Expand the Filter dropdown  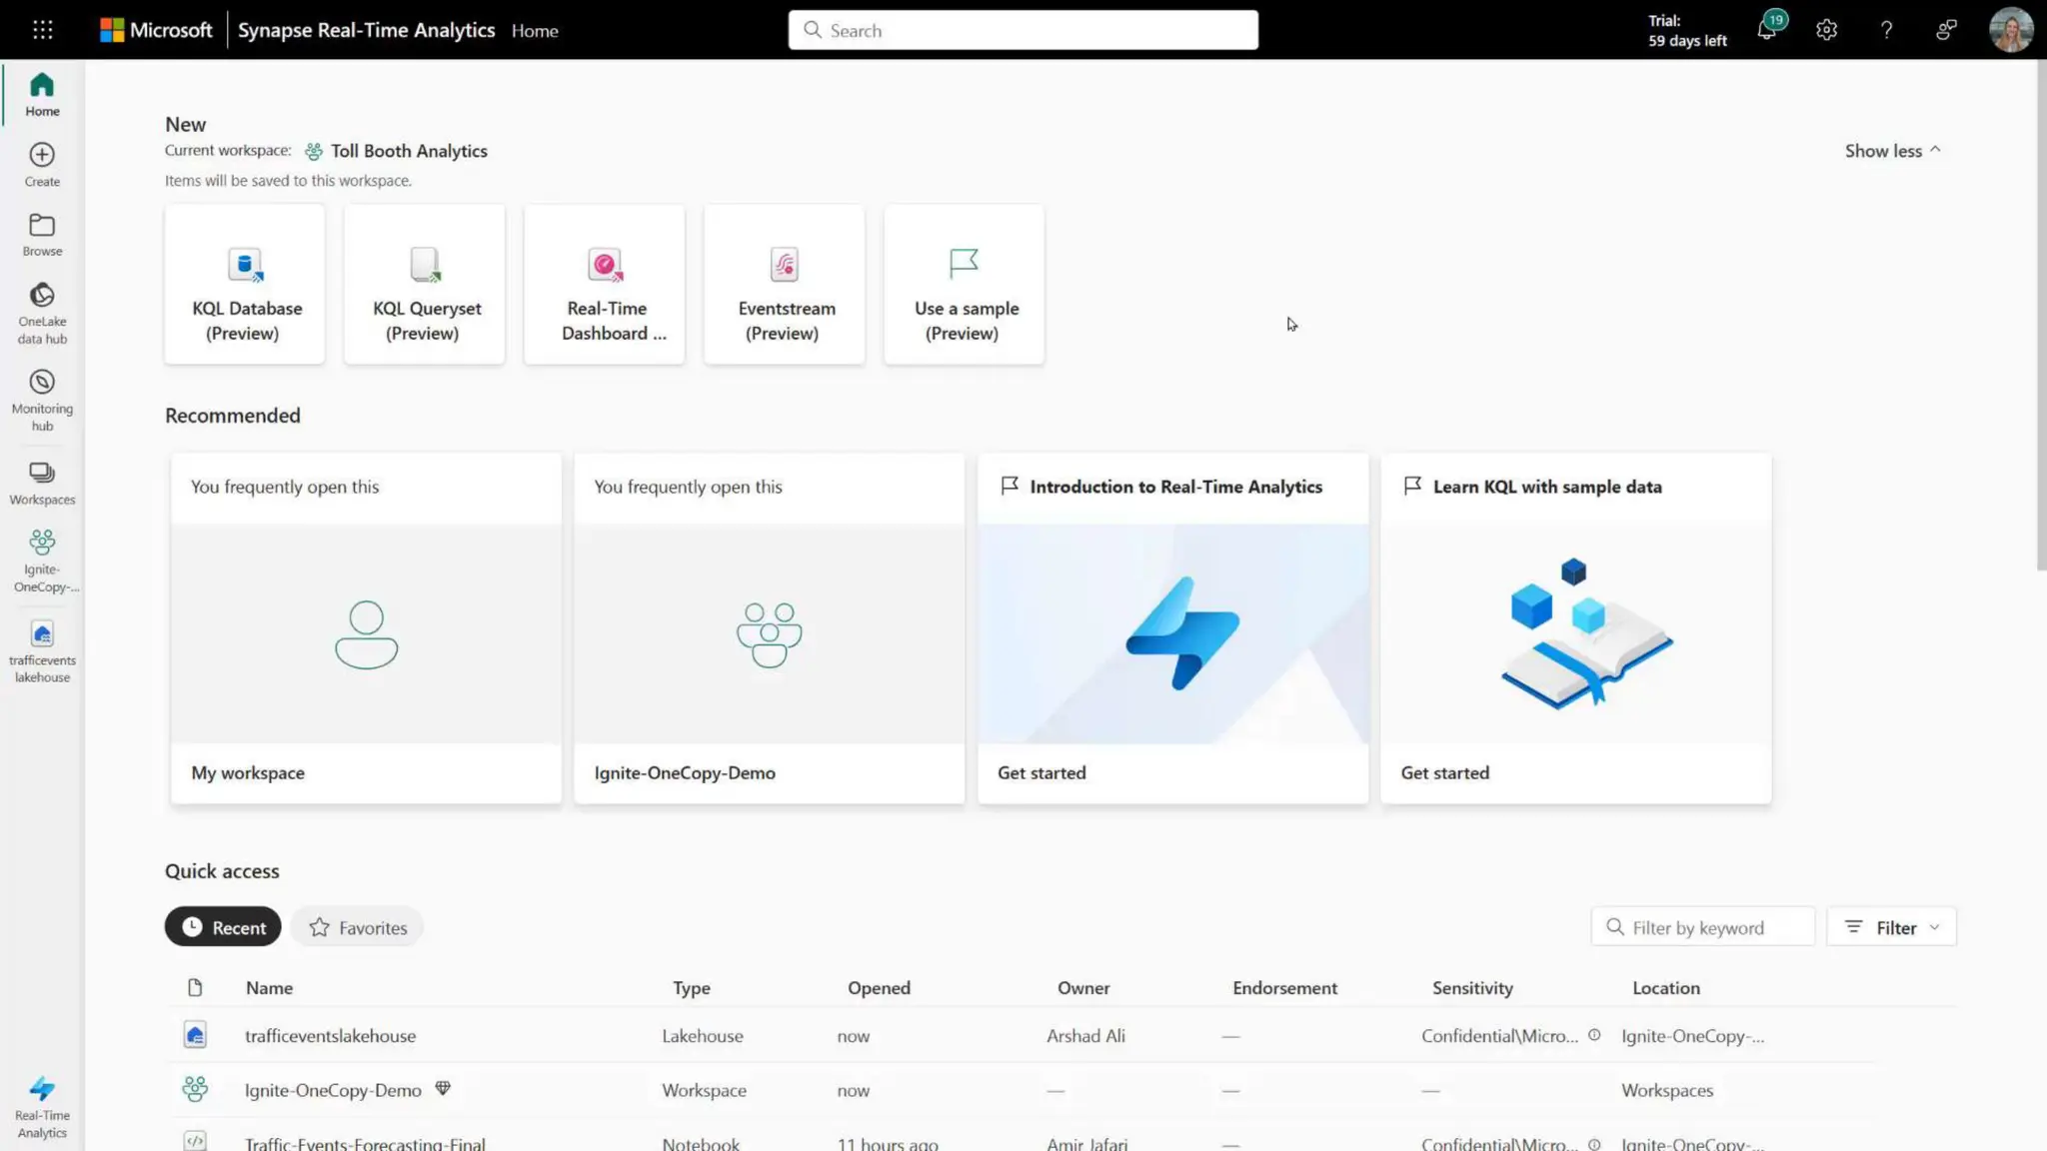coord(1891,927)
